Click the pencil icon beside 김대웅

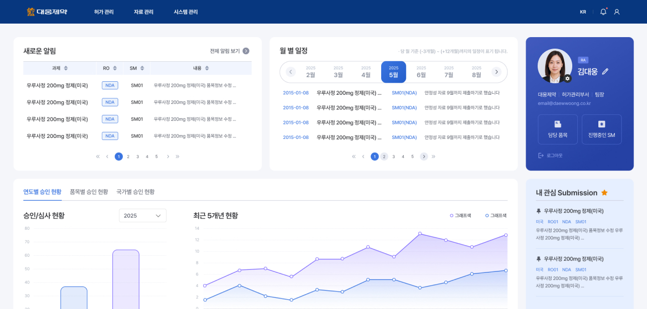coord(605,72)
